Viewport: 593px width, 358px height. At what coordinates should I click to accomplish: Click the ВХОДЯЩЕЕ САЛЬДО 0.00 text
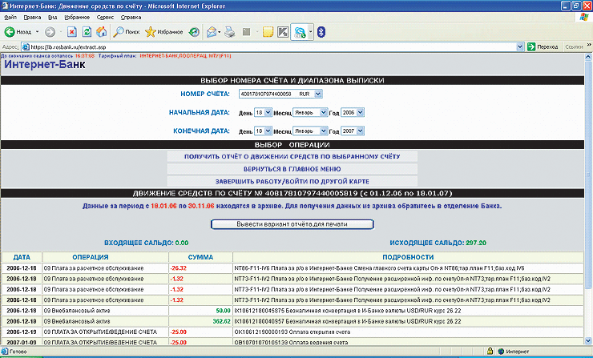pos(147,243)
